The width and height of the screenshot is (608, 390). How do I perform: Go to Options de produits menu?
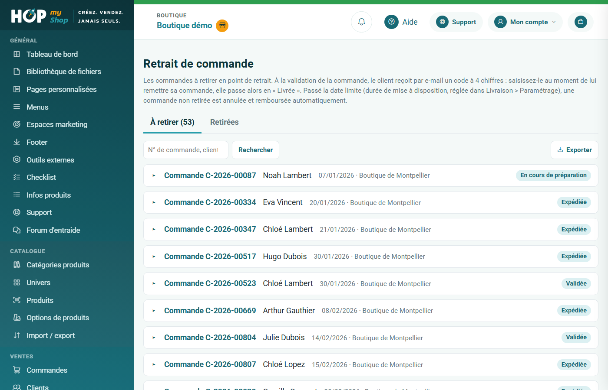tap(58, 318)
